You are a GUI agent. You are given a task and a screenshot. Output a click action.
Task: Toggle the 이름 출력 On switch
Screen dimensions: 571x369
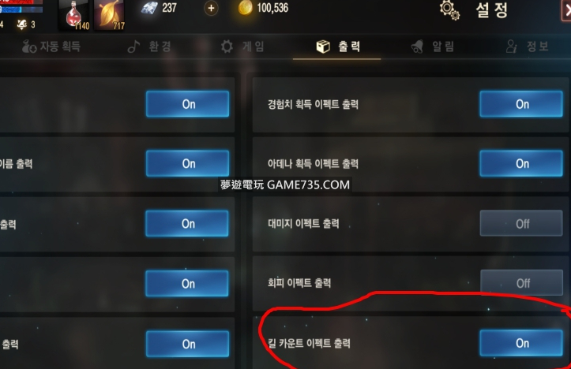point(187,163)
